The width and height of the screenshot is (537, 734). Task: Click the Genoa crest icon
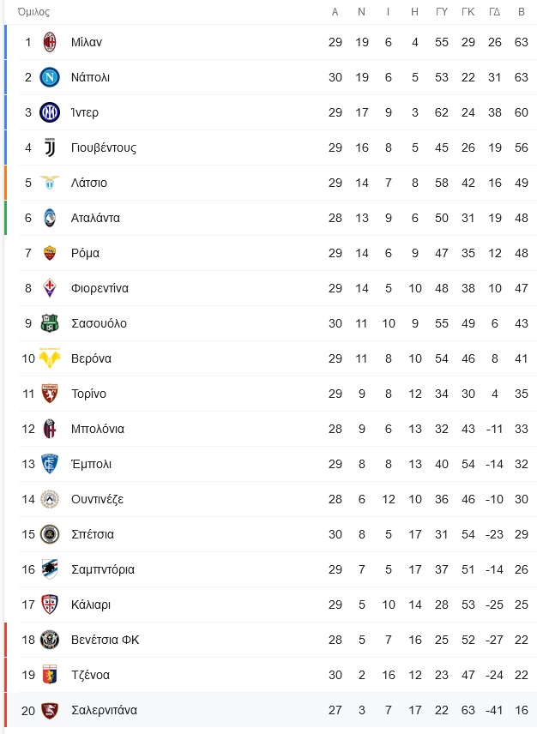[50, 675]
